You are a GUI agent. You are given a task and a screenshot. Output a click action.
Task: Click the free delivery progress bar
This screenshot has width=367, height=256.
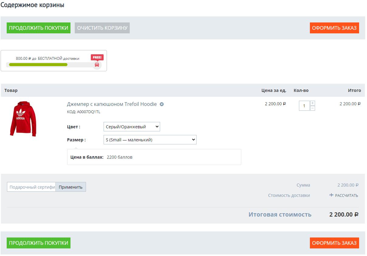click(x=51, y=65)
